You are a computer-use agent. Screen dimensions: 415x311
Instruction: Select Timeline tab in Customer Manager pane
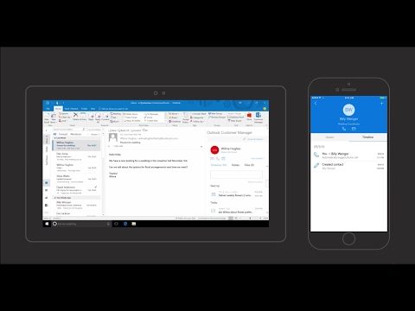[x=219, y=165]
